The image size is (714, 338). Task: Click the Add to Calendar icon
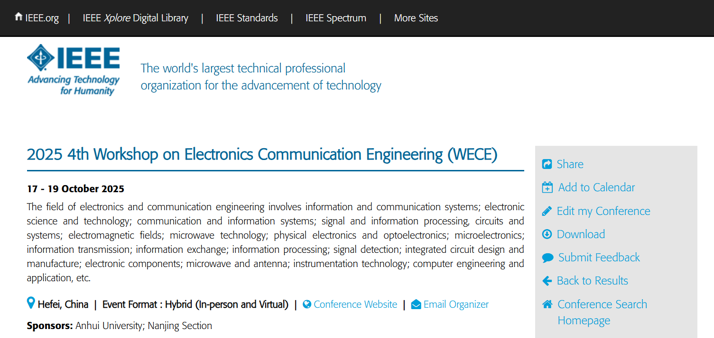click(547, 187)
